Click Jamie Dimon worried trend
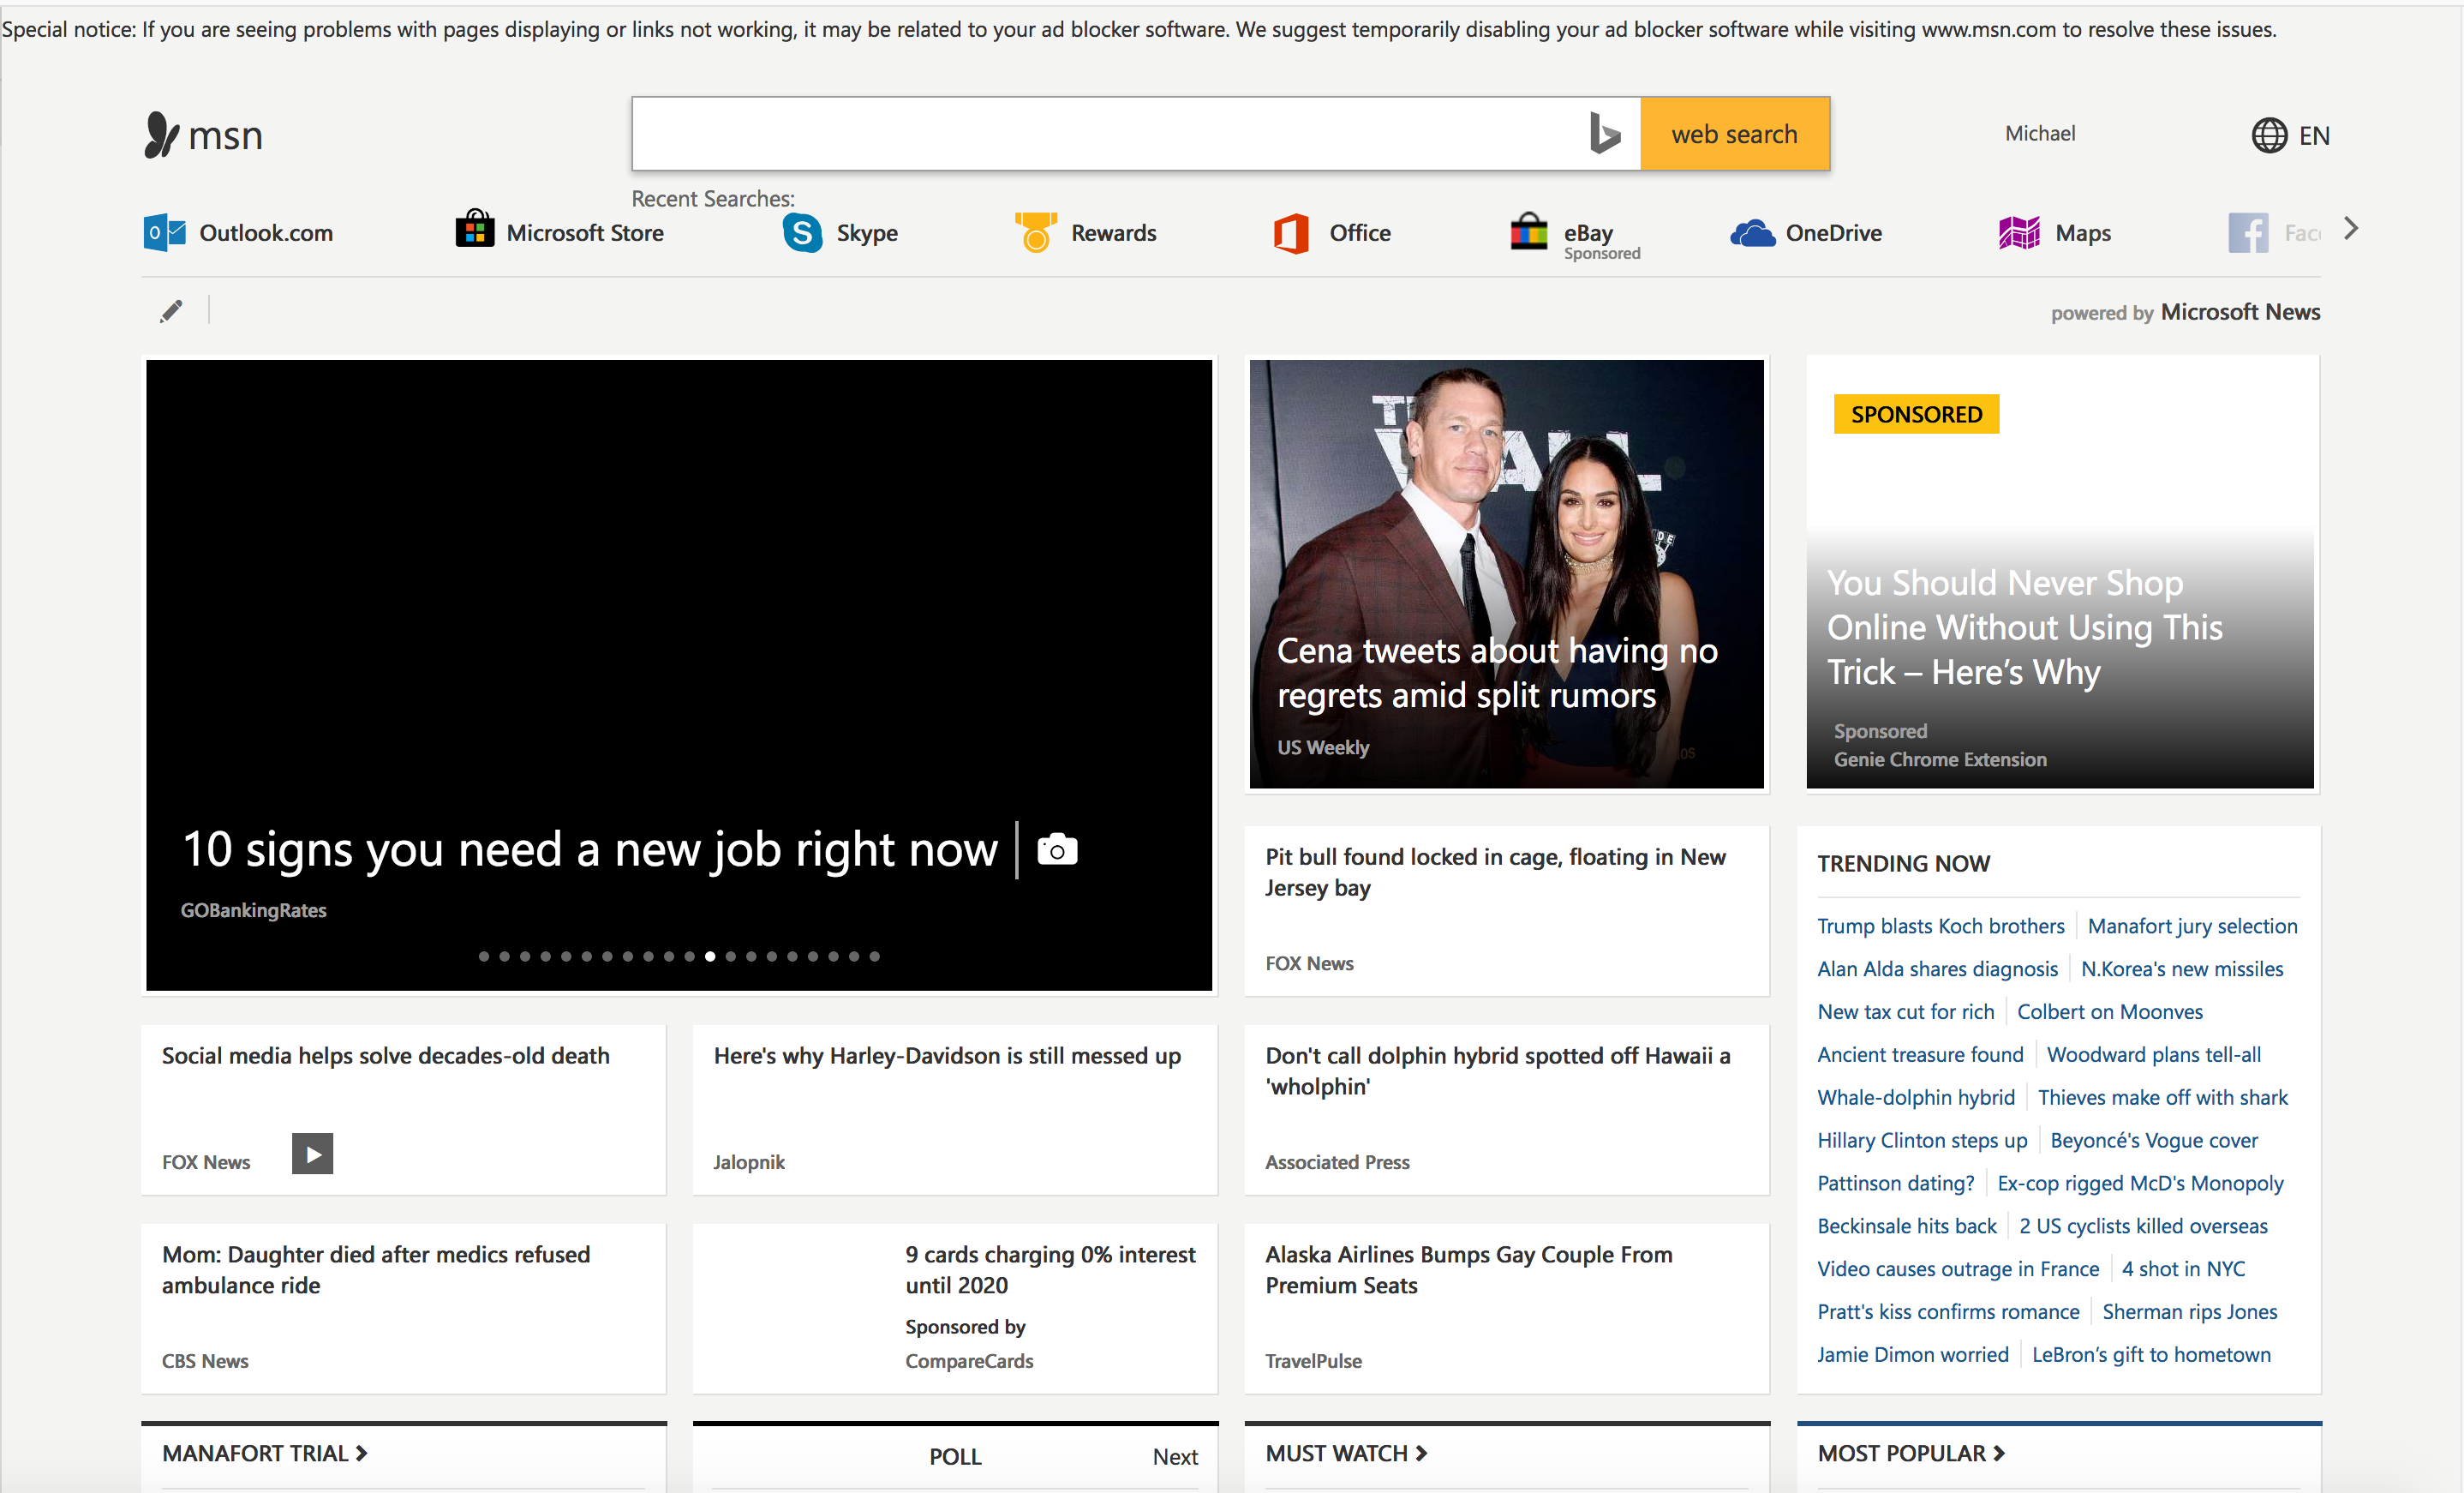The height and width of the screenshot is (1493, 2464). click(1913, 1355)
